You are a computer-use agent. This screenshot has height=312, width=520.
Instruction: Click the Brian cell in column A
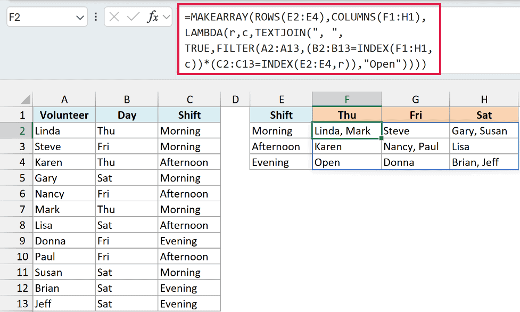[x=64, y=288]
